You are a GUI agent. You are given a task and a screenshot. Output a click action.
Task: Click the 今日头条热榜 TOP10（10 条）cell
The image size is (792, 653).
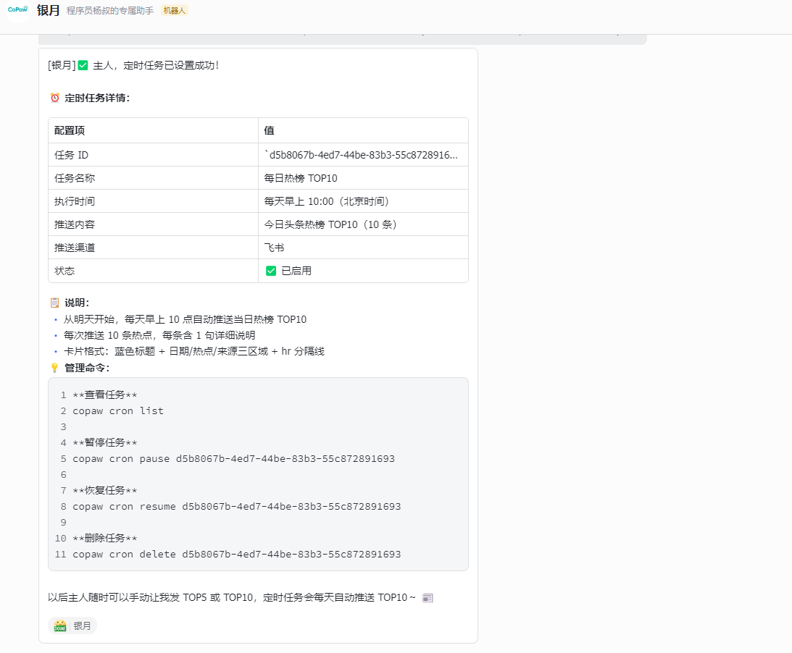point(363,224)
